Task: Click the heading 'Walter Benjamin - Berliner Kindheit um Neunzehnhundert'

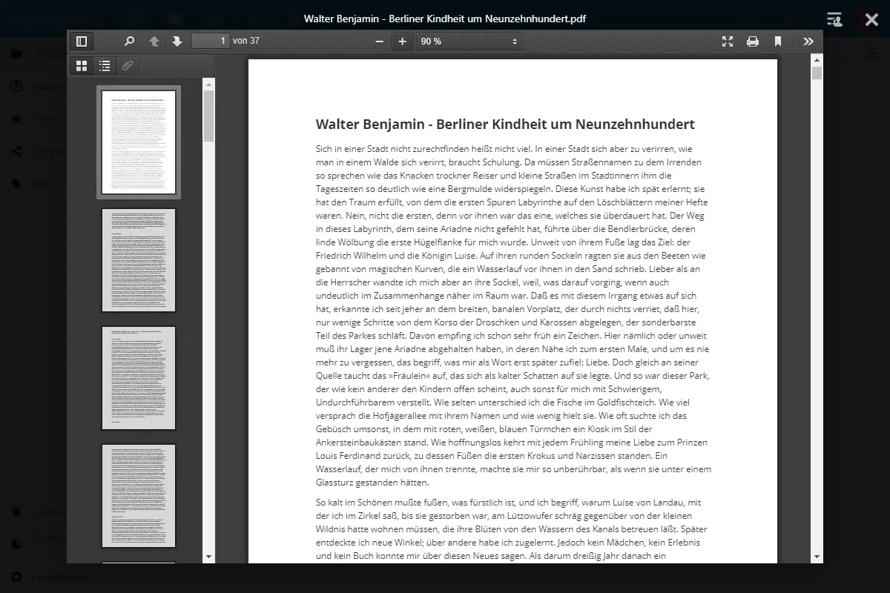Action: tap(505, 124)
